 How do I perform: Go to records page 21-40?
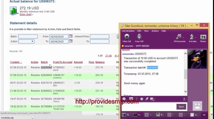point(109,56)
